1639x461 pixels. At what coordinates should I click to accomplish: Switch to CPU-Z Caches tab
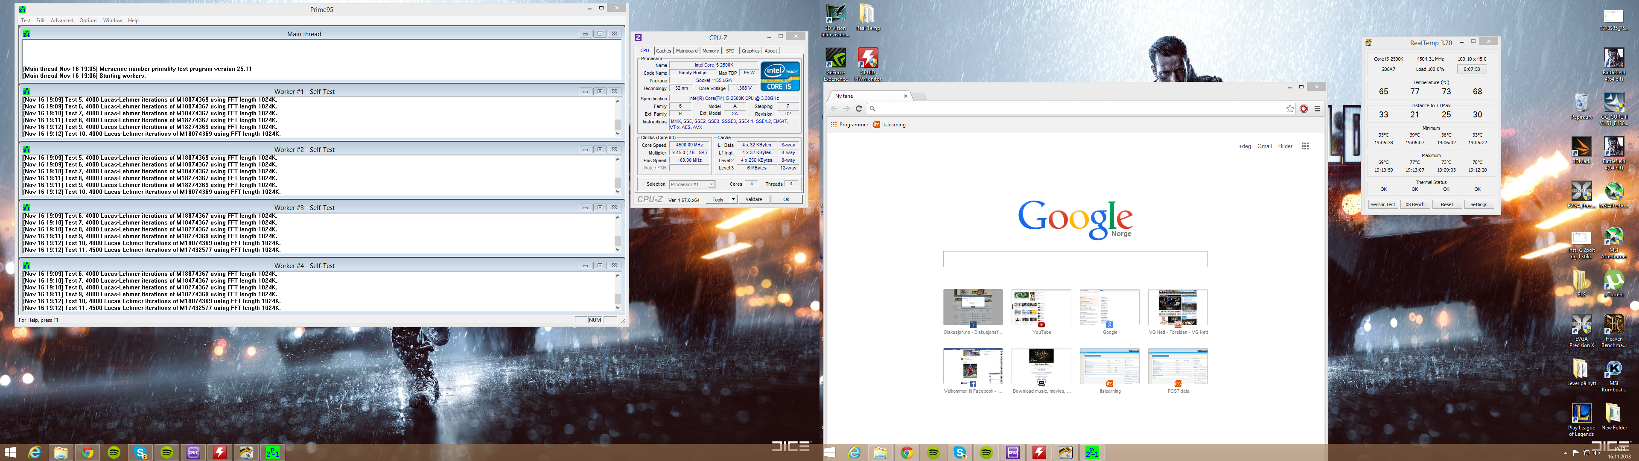(664, 51)
